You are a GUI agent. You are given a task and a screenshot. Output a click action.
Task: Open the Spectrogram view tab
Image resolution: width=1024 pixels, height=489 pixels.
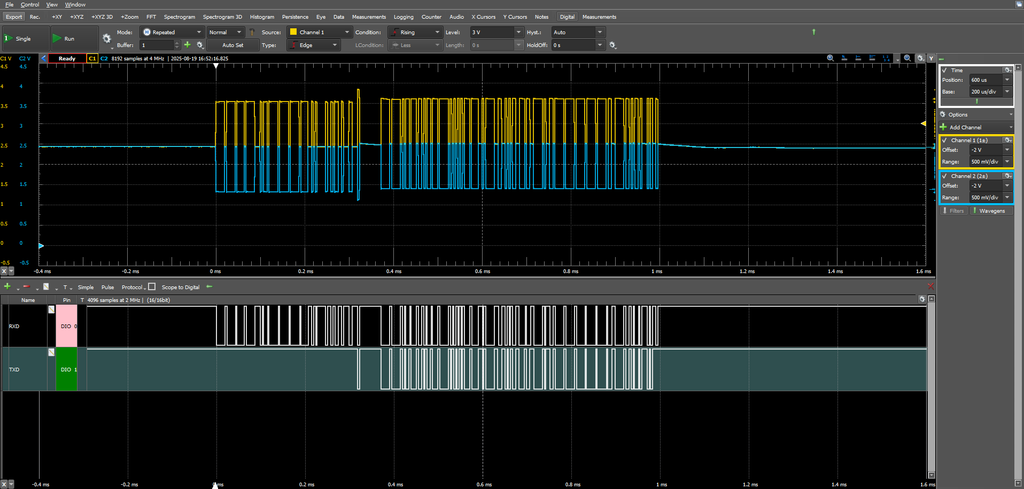point(179,17)
